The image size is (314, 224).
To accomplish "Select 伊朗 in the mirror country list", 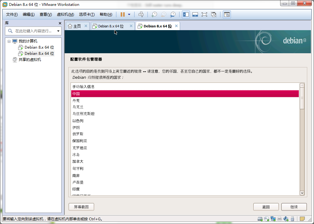I will point(185,127).
